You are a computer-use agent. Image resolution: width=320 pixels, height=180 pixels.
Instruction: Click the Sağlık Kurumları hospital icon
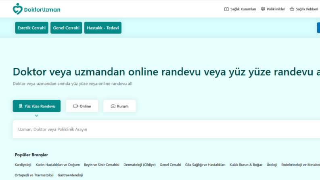coord(226,9)
